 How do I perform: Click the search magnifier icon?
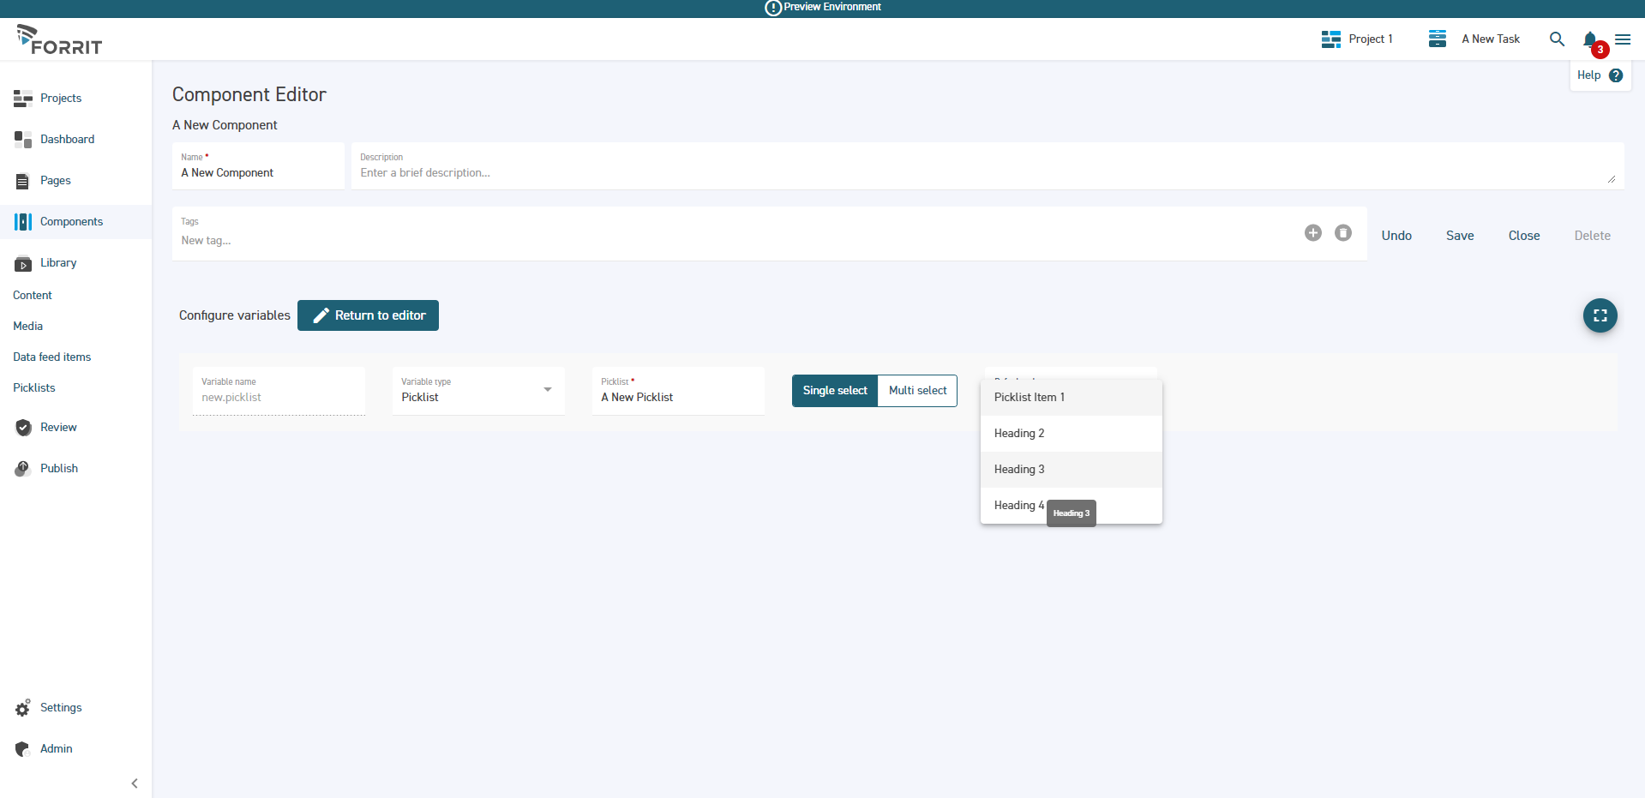1557,39
